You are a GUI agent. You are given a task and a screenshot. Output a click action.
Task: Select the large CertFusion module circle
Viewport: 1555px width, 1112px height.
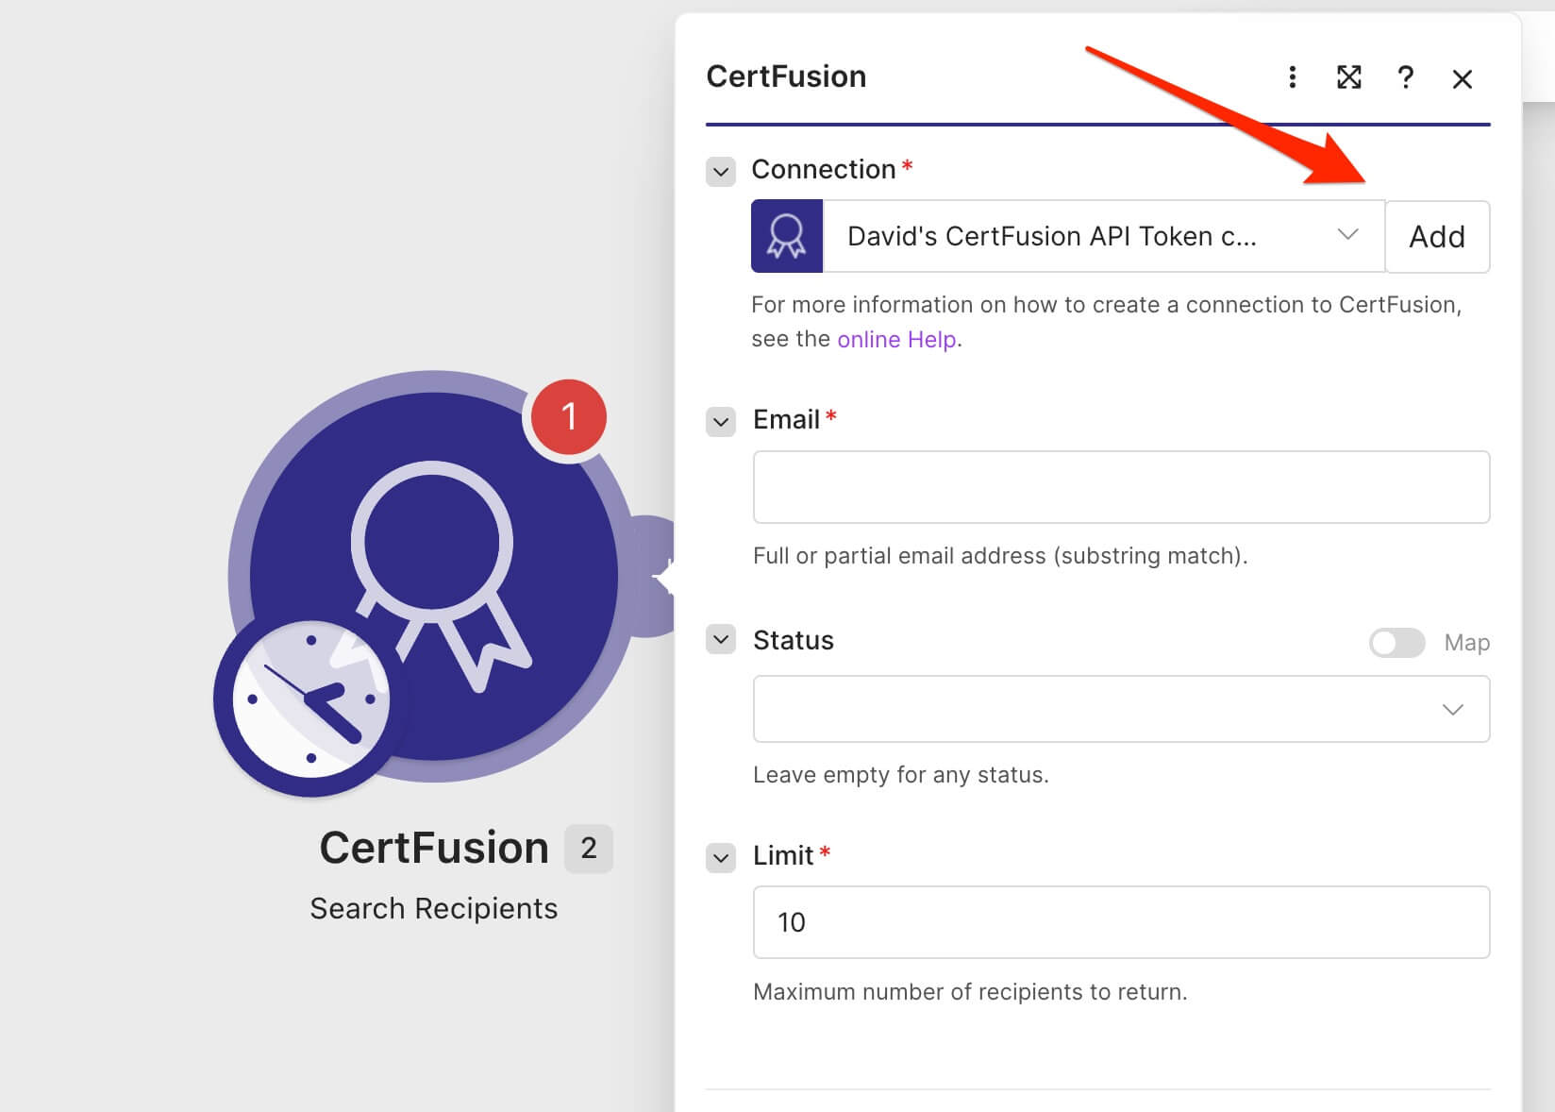(434, 576)
